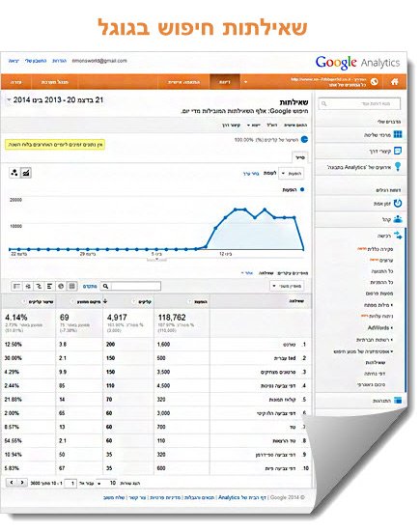Open the Landing Pages report in sidebar

pos(375,374)
